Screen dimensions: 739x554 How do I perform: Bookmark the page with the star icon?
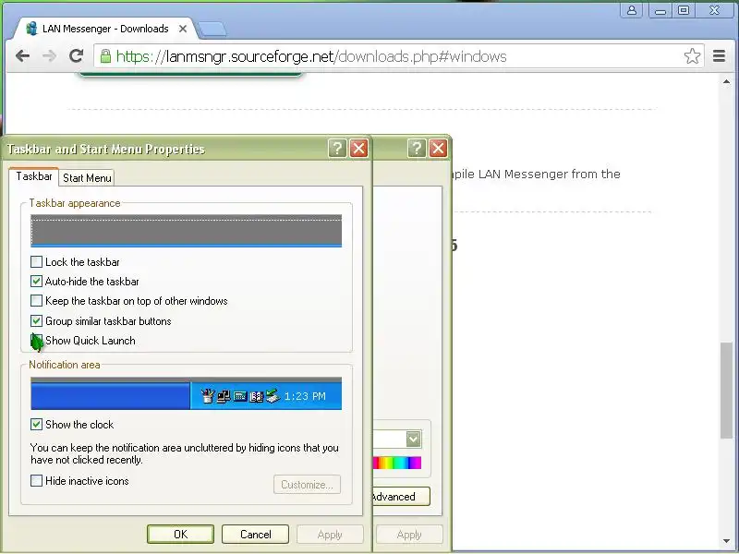point(692,56)
